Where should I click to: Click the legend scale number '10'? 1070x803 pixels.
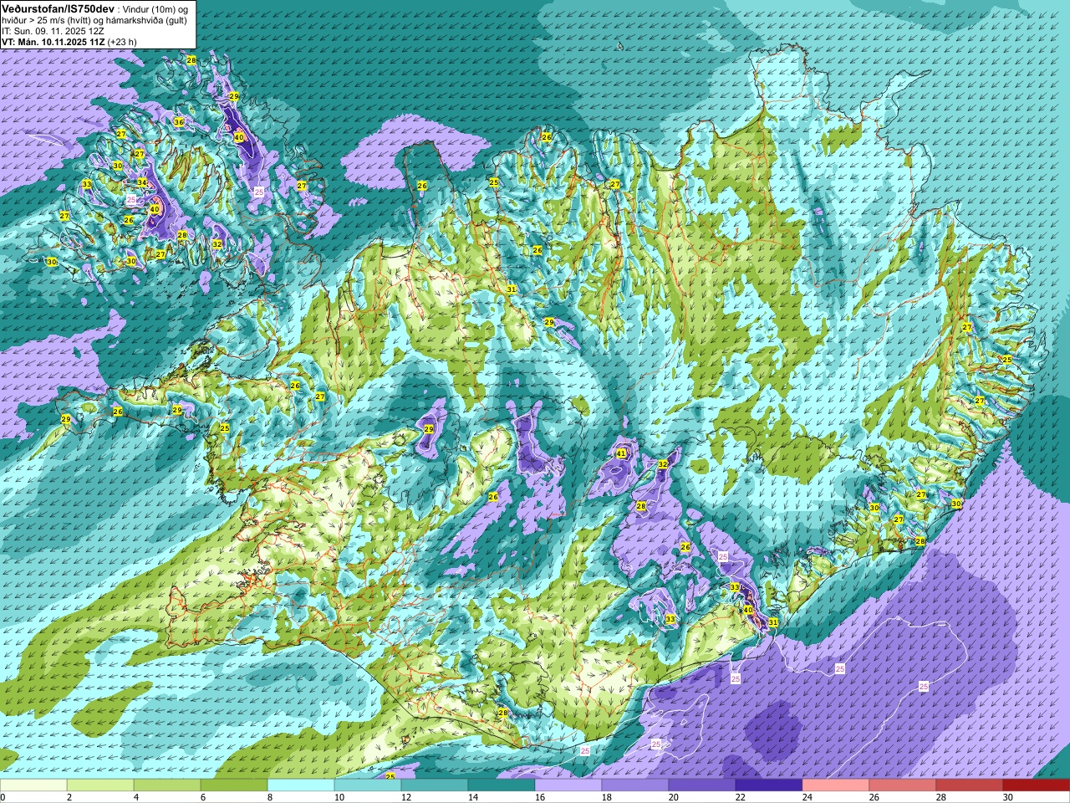pyautogui.click(x=339, y=797)
